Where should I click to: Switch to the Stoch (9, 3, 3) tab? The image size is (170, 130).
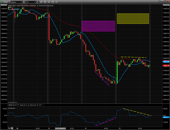pyautogui.click(x=30, y=105)
